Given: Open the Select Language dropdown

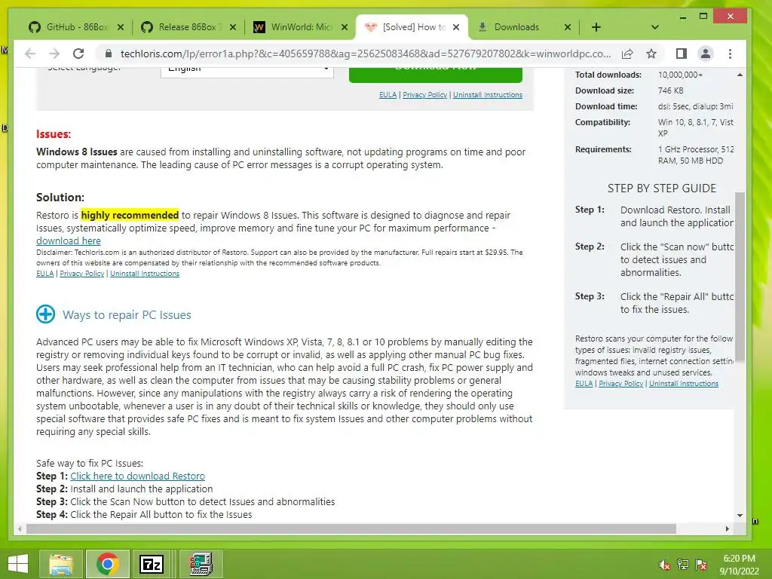Looking at the screenshot, I should pyautogui.click(x=247, y=72).
